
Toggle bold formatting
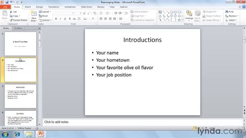pyautogui.click(x=56, y=19)
